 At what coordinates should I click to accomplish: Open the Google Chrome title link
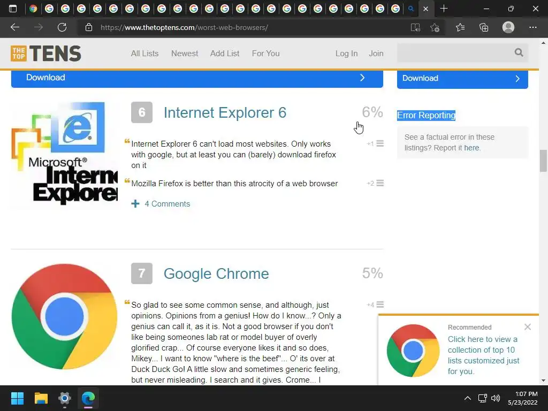click(x=216, y=273)
